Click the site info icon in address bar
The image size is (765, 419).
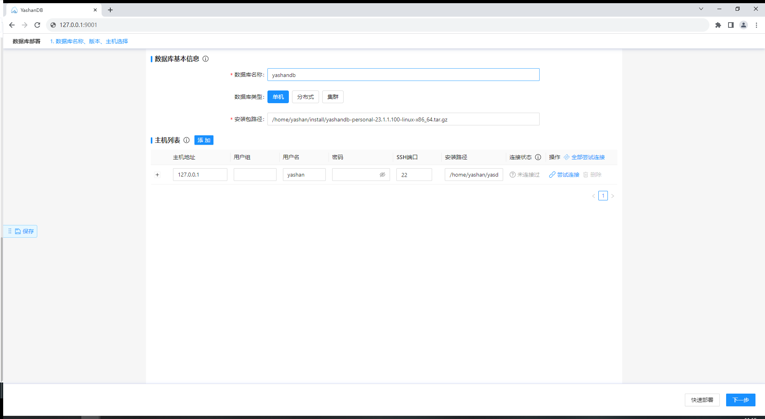tap(53, 25)
